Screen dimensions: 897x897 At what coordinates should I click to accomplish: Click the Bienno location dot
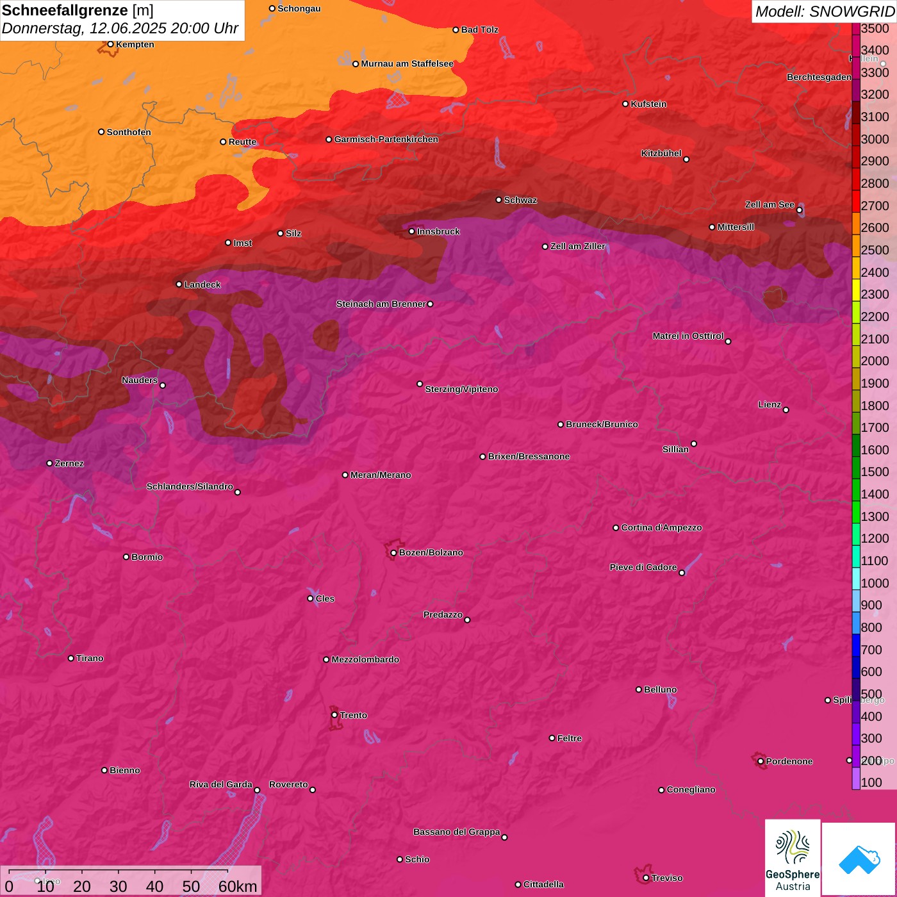tap(104, 770)
